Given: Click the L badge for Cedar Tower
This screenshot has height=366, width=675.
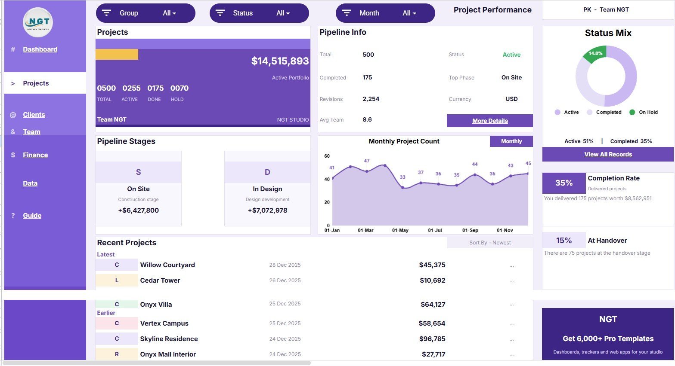Looking at the screenshot, I should 117,281.
